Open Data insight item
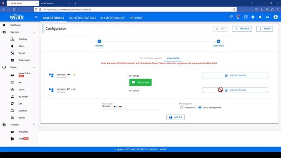281x158 pixels. coord(24,60)
